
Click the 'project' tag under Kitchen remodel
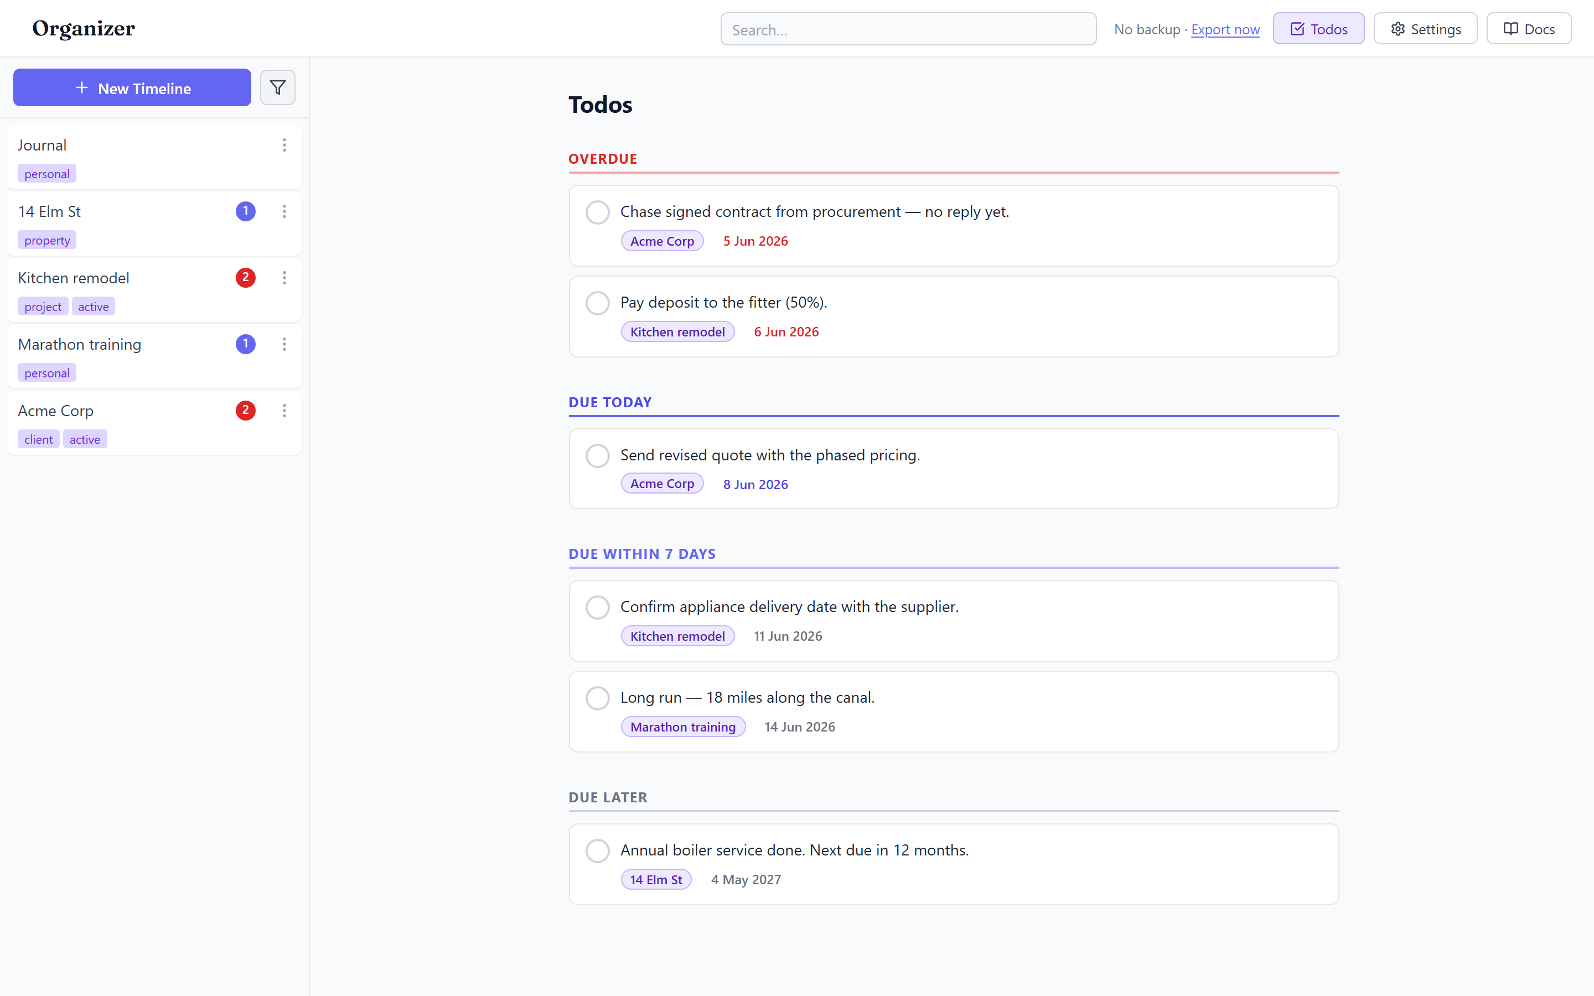coord(43,307)
